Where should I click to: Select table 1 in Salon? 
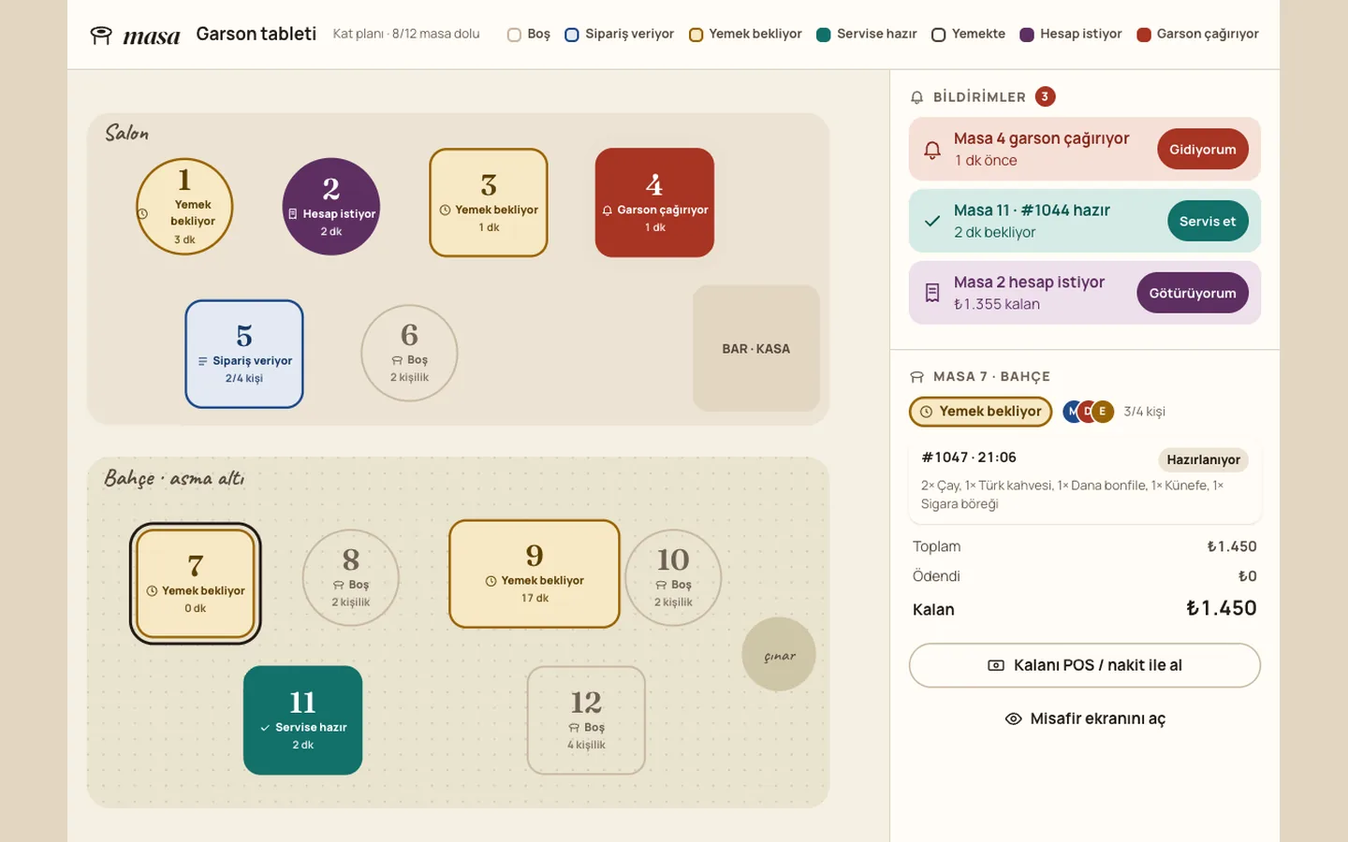[184, 207]
